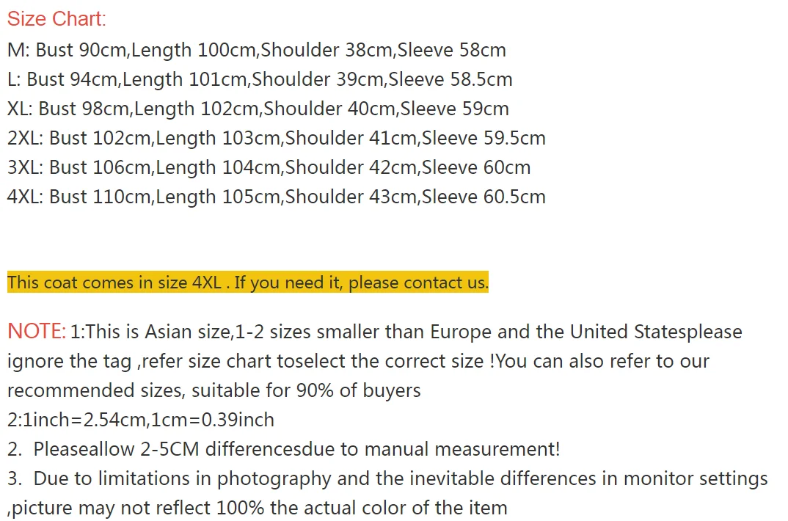This screenshot has width=788, height=521.
Task: Click the 3XL size measurements line
Action: pyautogui.click(x=269, y=167)
